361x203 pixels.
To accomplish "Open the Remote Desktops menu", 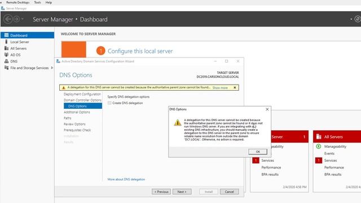I will tap(17, 2).
